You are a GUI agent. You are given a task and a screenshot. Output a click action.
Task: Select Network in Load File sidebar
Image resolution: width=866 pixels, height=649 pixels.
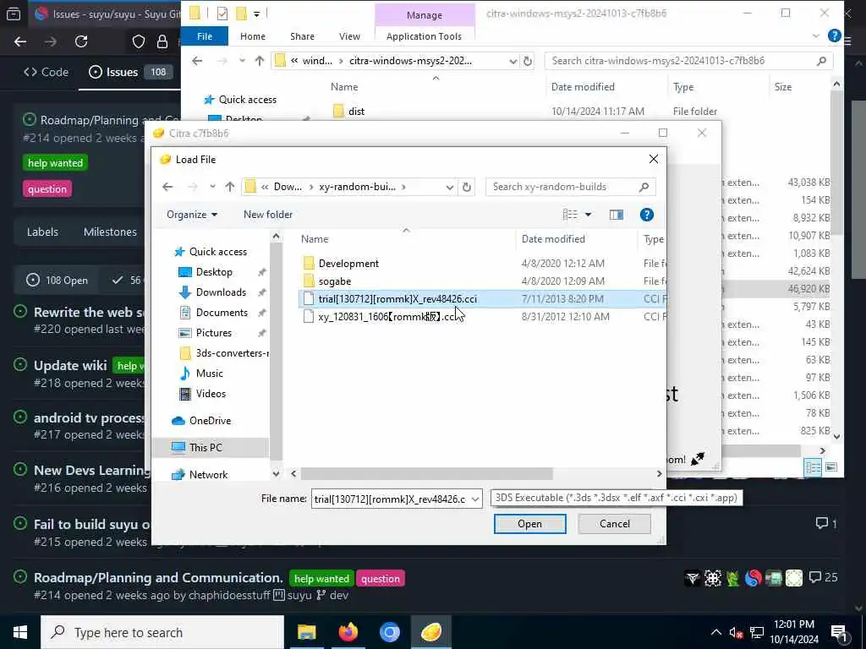208,475
